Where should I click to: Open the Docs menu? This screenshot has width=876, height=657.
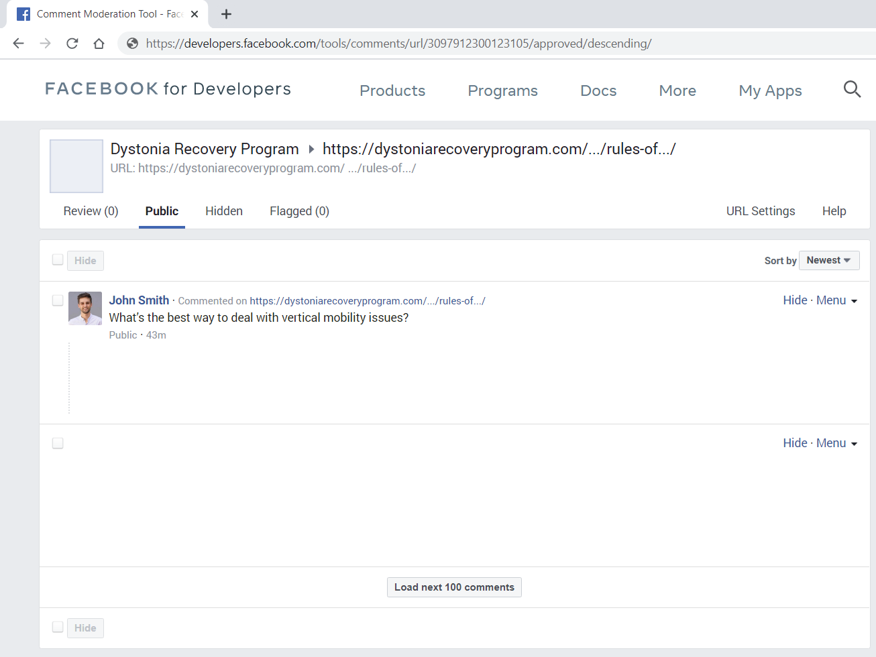coord(598,91)
